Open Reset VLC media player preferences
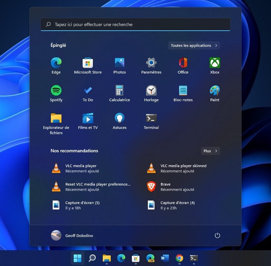This screenshot has height=266, width=271. [x=91, y=187]
